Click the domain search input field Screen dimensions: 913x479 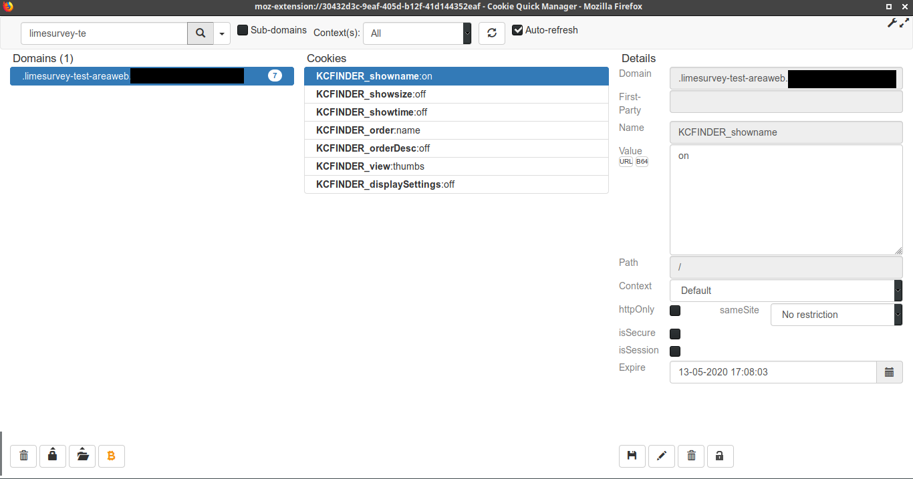[x=104, y=33]
